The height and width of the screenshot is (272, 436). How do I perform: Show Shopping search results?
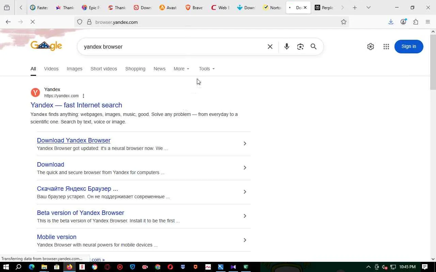tap(135, 69)
